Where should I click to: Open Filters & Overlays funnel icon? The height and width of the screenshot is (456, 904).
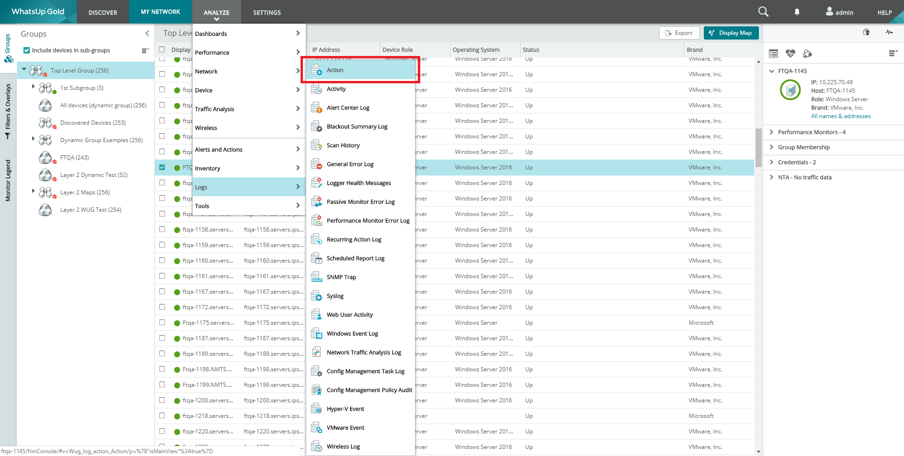pos(8,136)
